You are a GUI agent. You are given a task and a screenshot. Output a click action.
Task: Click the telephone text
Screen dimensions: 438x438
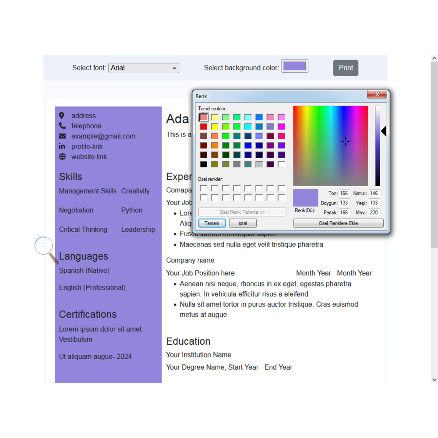pyautogui.click(x=86, y=126)
